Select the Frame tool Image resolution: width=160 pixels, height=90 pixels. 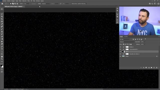(x=2, y=21)
